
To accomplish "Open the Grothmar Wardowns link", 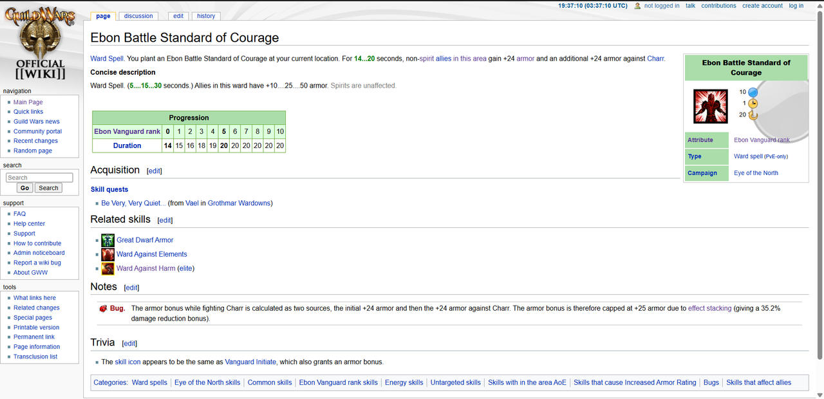I will 239,203.
